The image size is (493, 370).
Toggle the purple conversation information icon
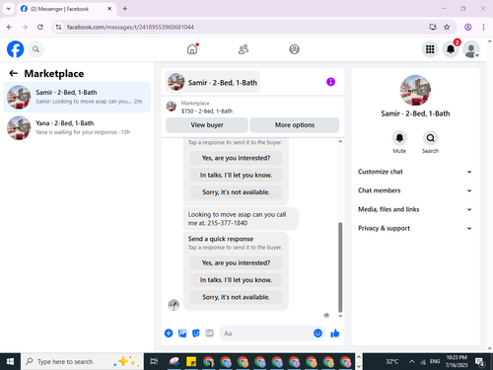330,82
